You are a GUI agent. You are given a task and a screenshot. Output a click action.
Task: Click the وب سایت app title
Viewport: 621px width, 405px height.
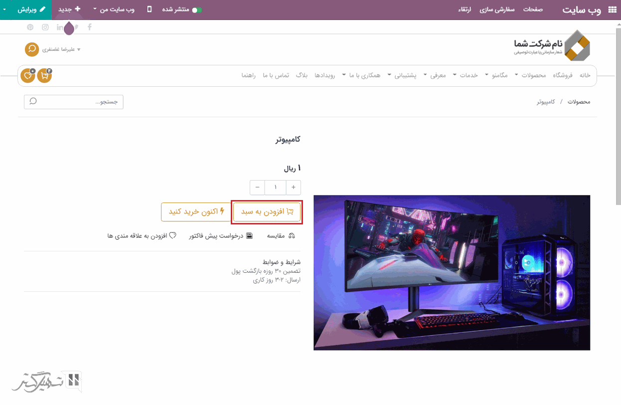click(582, 10)
